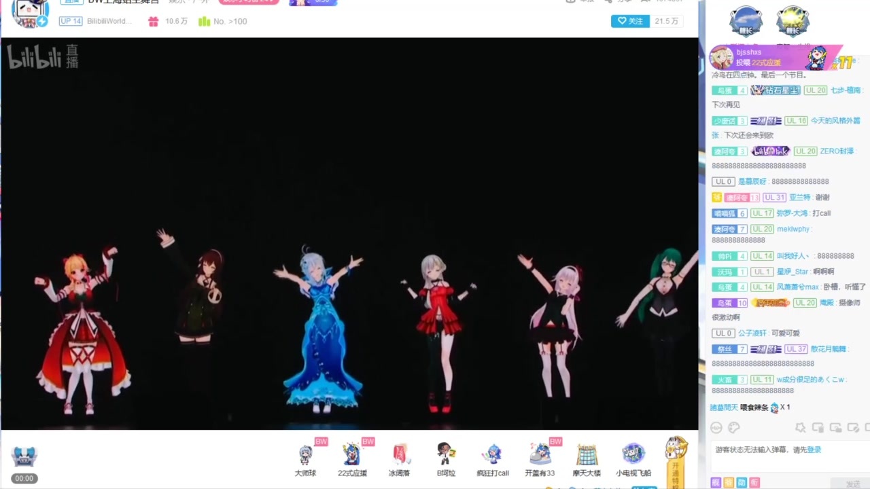
Task: Click the 唱唱狐 6 fan medal
Action: coord(730,213)
